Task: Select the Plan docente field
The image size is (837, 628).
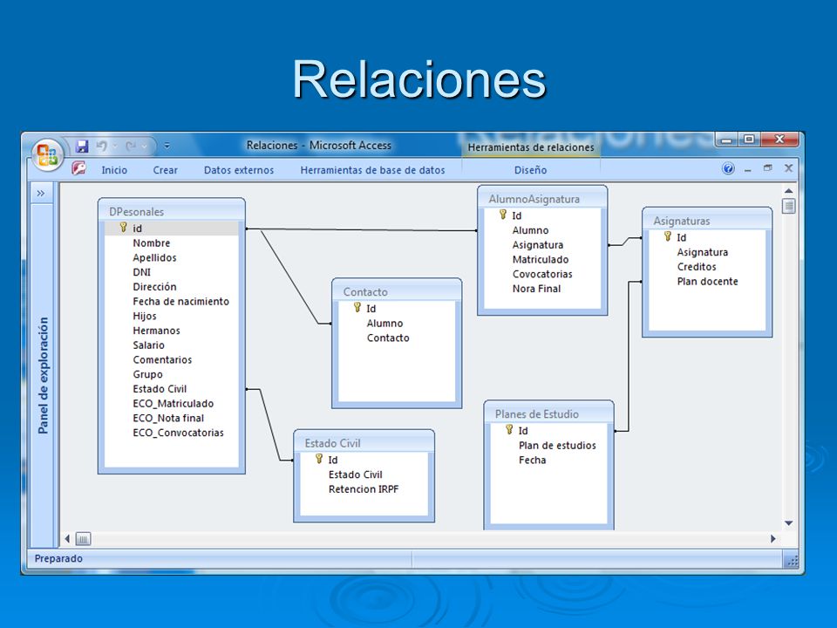Action: (707, 281)
